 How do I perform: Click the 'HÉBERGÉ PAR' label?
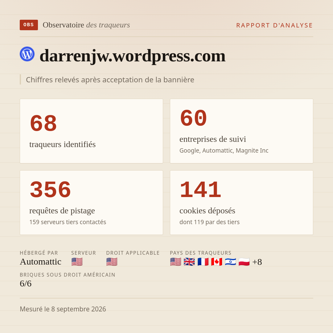pos(39,253)
